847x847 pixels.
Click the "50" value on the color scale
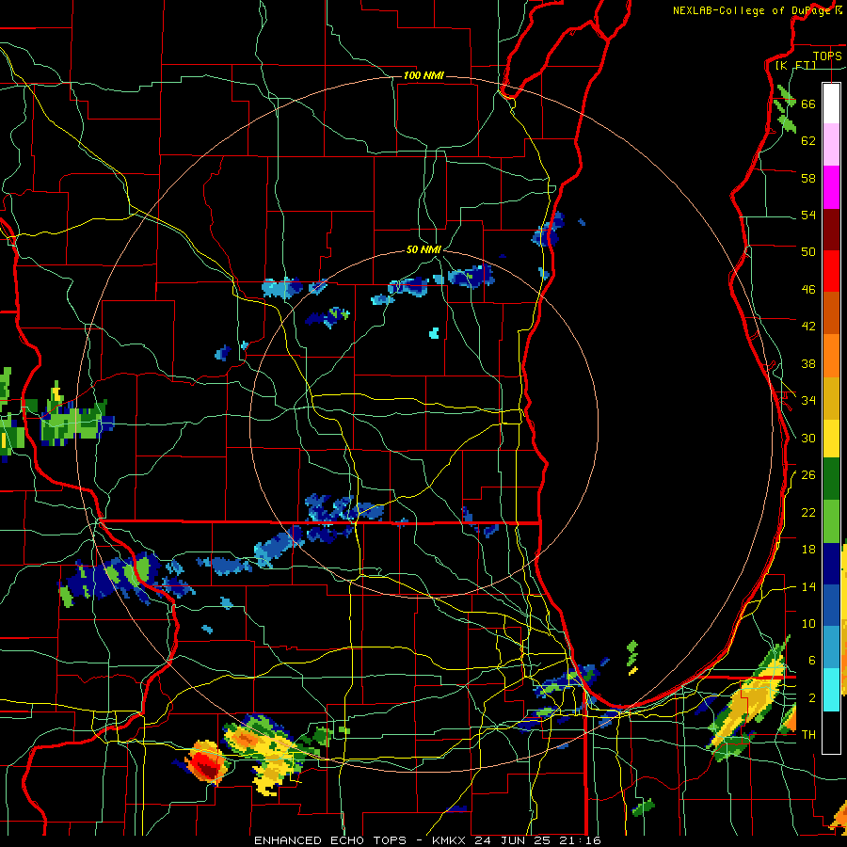pos(808,251)
